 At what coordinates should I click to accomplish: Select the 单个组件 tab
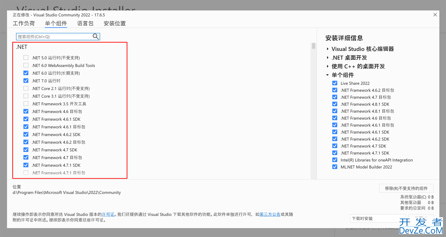[x=56, y=23]
